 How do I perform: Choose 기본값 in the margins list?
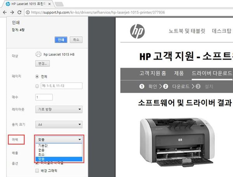click(59, 146)
